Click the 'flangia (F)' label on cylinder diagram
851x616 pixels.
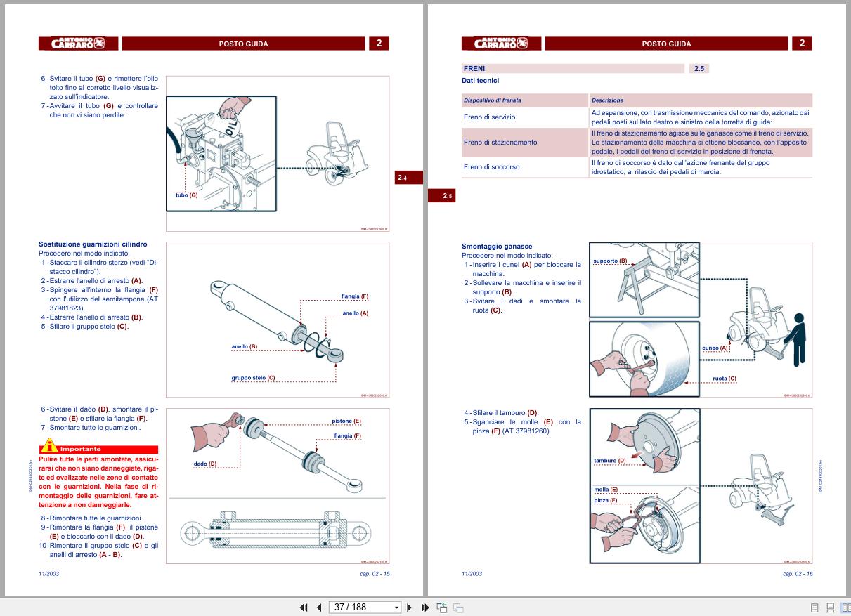coord(355,296)
